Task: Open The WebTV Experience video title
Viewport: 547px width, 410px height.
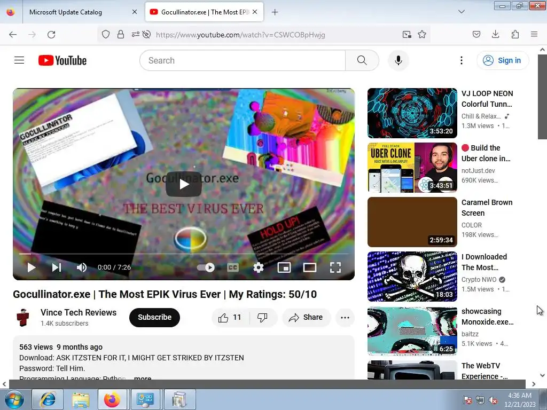Action: click(484, 371)
